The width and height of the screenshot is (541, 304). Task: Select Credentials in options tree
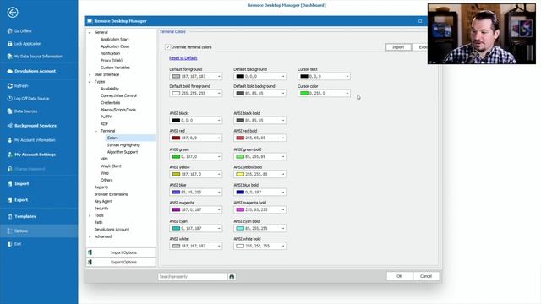pyautogui.click(x=111, y=103)
